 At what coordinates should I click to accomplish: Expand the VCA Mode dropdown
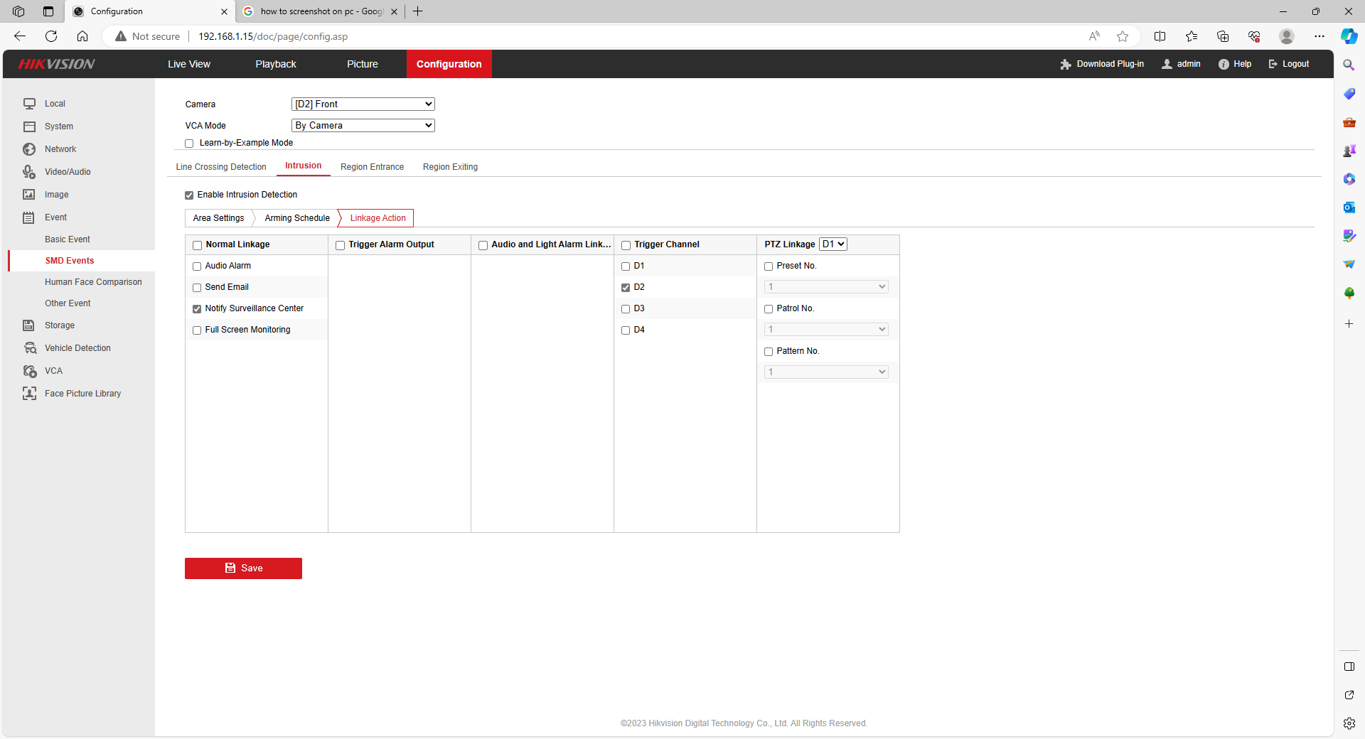[363, 126]
